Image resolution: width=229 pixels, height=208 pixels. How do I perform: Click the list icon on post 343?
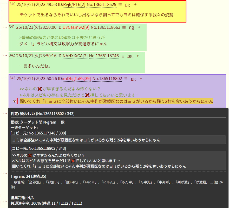click(x=126, y=79)
